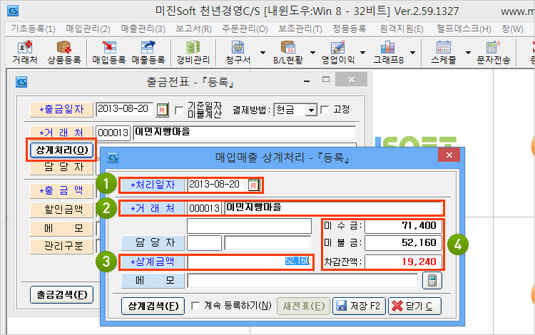Click the 출금전표 거래처 name field
Screen dimensions: 535x335
pos(244,133)
